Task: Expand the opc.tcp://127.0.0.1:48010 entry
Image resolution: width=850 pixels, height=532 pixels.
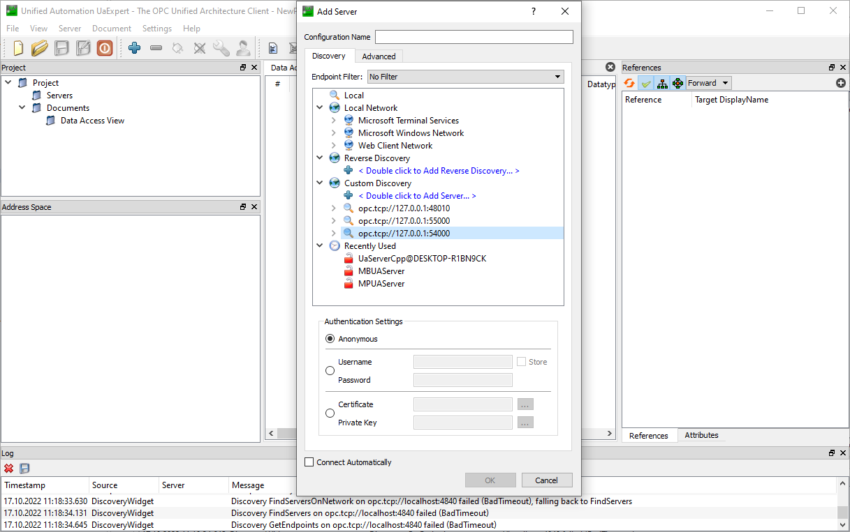Action: coord(334,208)
